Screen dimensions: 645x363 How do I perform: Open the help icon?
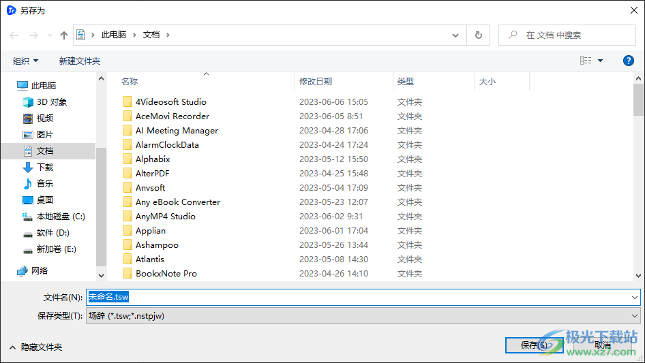628,61
